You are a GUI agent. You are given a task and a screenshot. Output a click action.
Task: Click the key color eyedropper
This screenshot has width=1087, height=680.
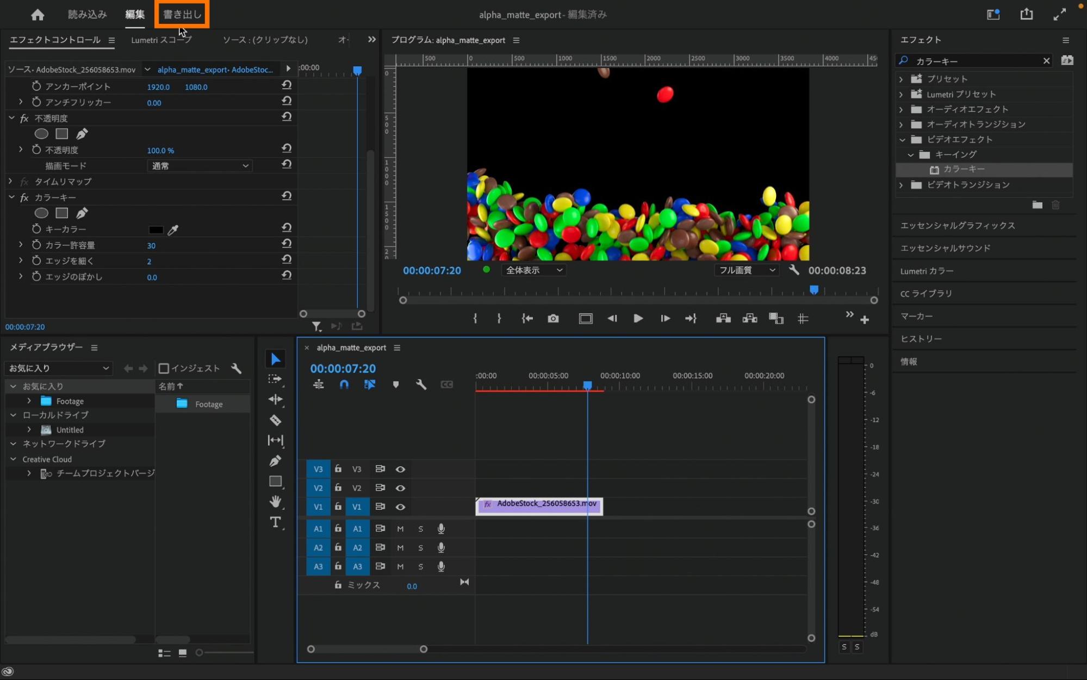click(173, 230)
